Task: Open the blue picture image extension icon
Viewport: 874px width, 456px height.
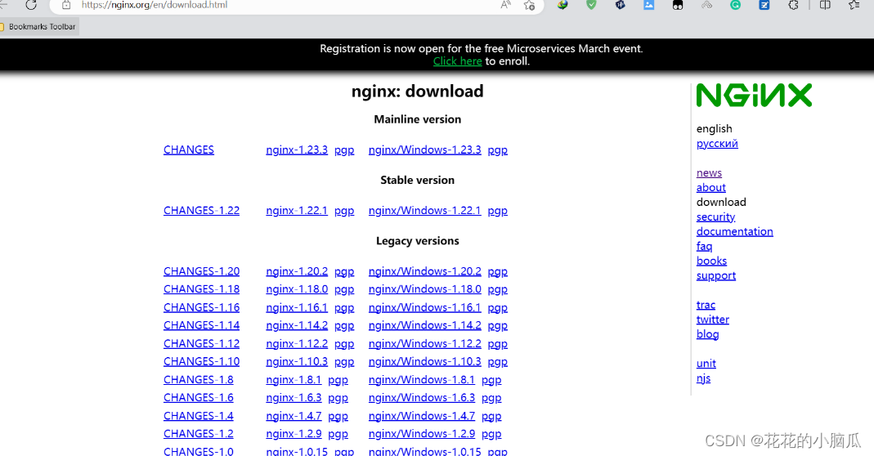Action: pyautogui.click(x=649, y=5)
